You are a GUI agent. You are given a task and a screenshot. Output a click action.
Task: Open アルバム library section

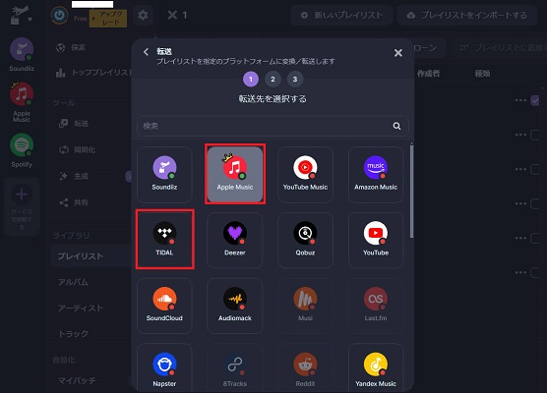coord(73,282)
